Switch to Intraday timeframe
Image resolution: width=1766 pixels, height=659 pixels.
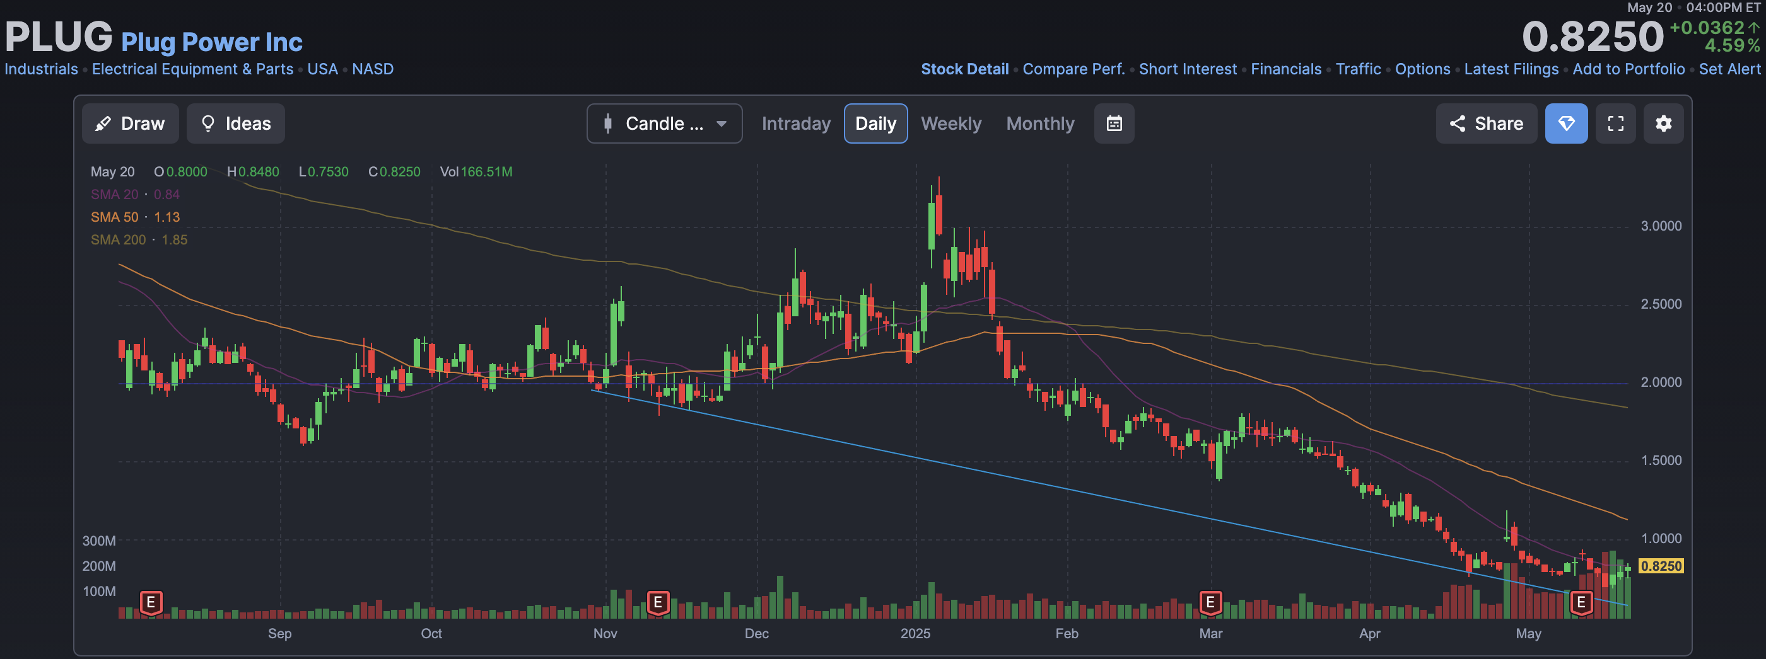pos(796,123)
